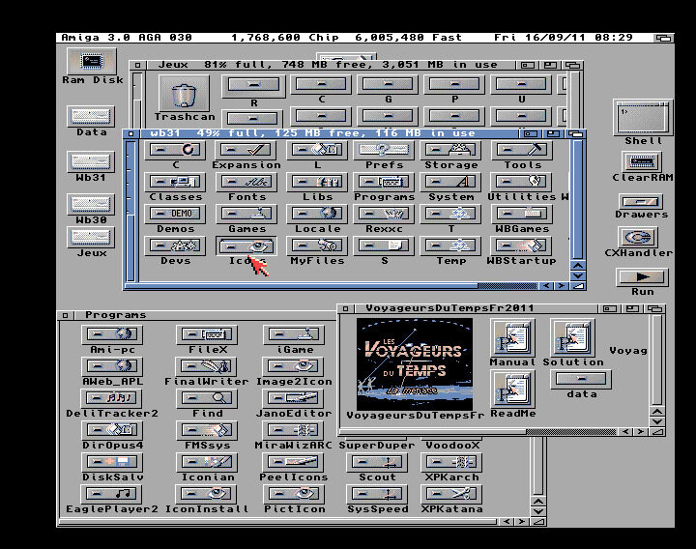Click the Workbench screen title bar

coord(348,38)
